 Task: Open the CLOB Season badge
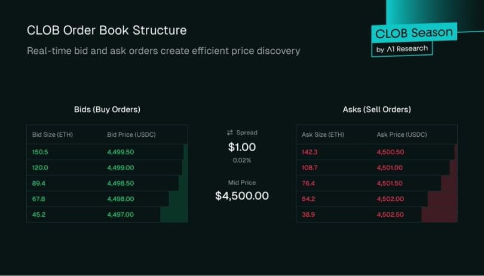413,33
